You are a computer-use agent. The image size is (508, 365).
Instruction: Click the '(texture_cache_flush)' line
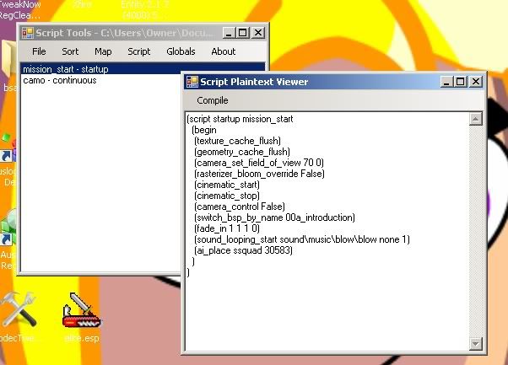pyautogui.click(x=237, y=141)
